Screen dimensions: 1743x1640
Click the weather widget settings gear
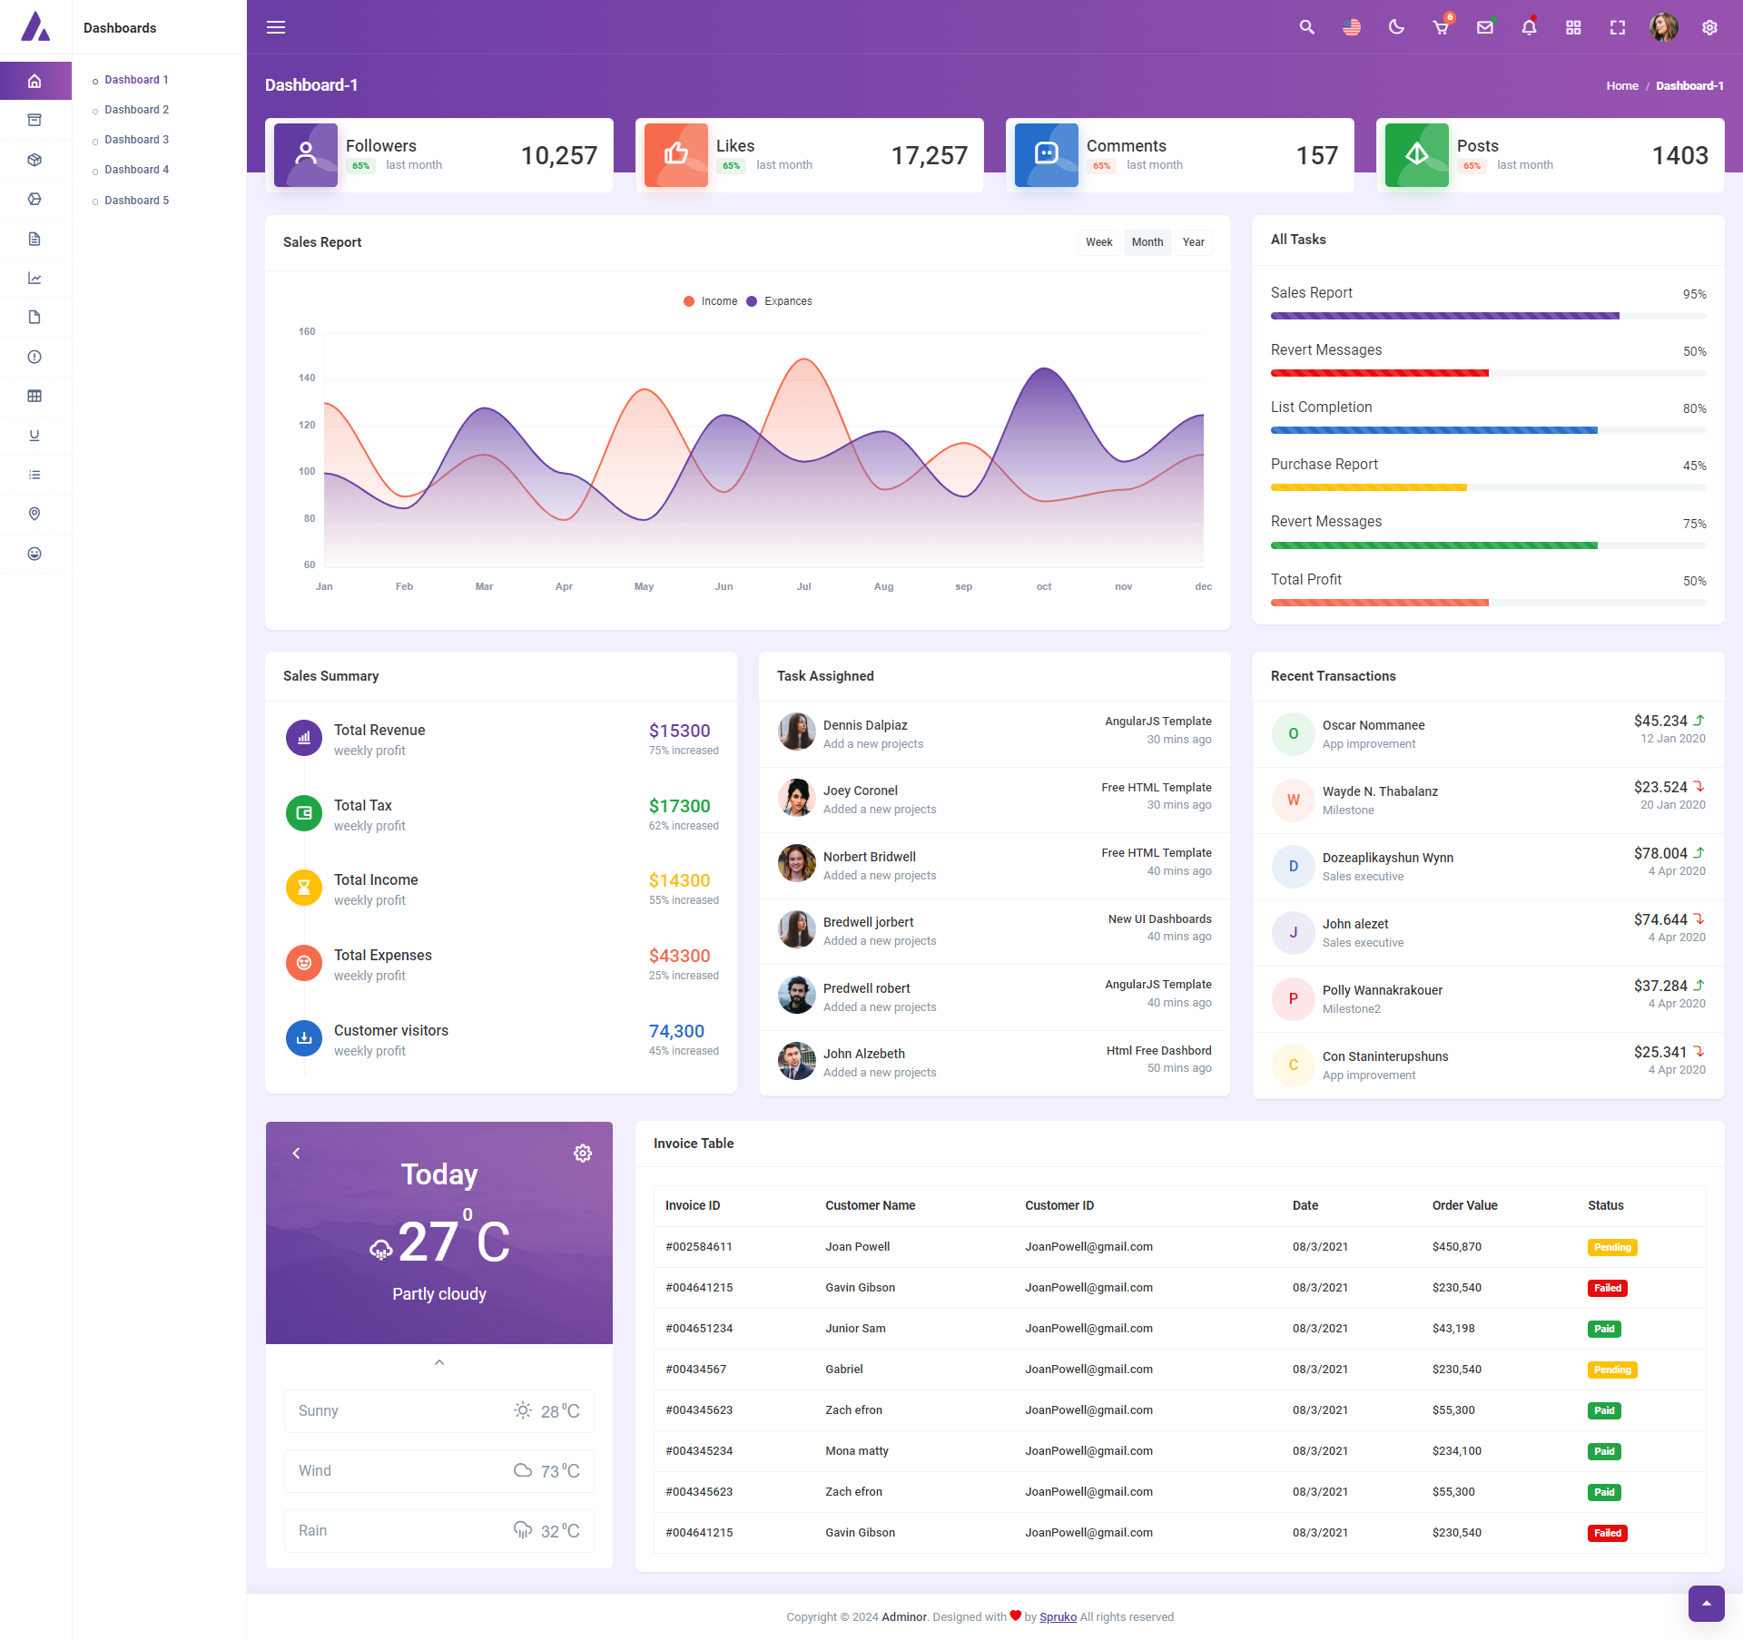coord(583,1153)
